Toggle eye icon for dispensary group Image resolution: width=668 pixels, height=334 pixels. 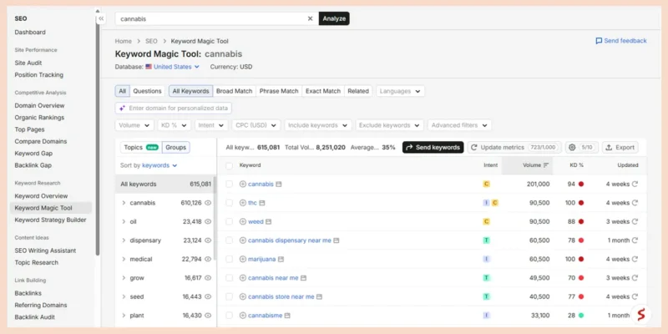208,240
